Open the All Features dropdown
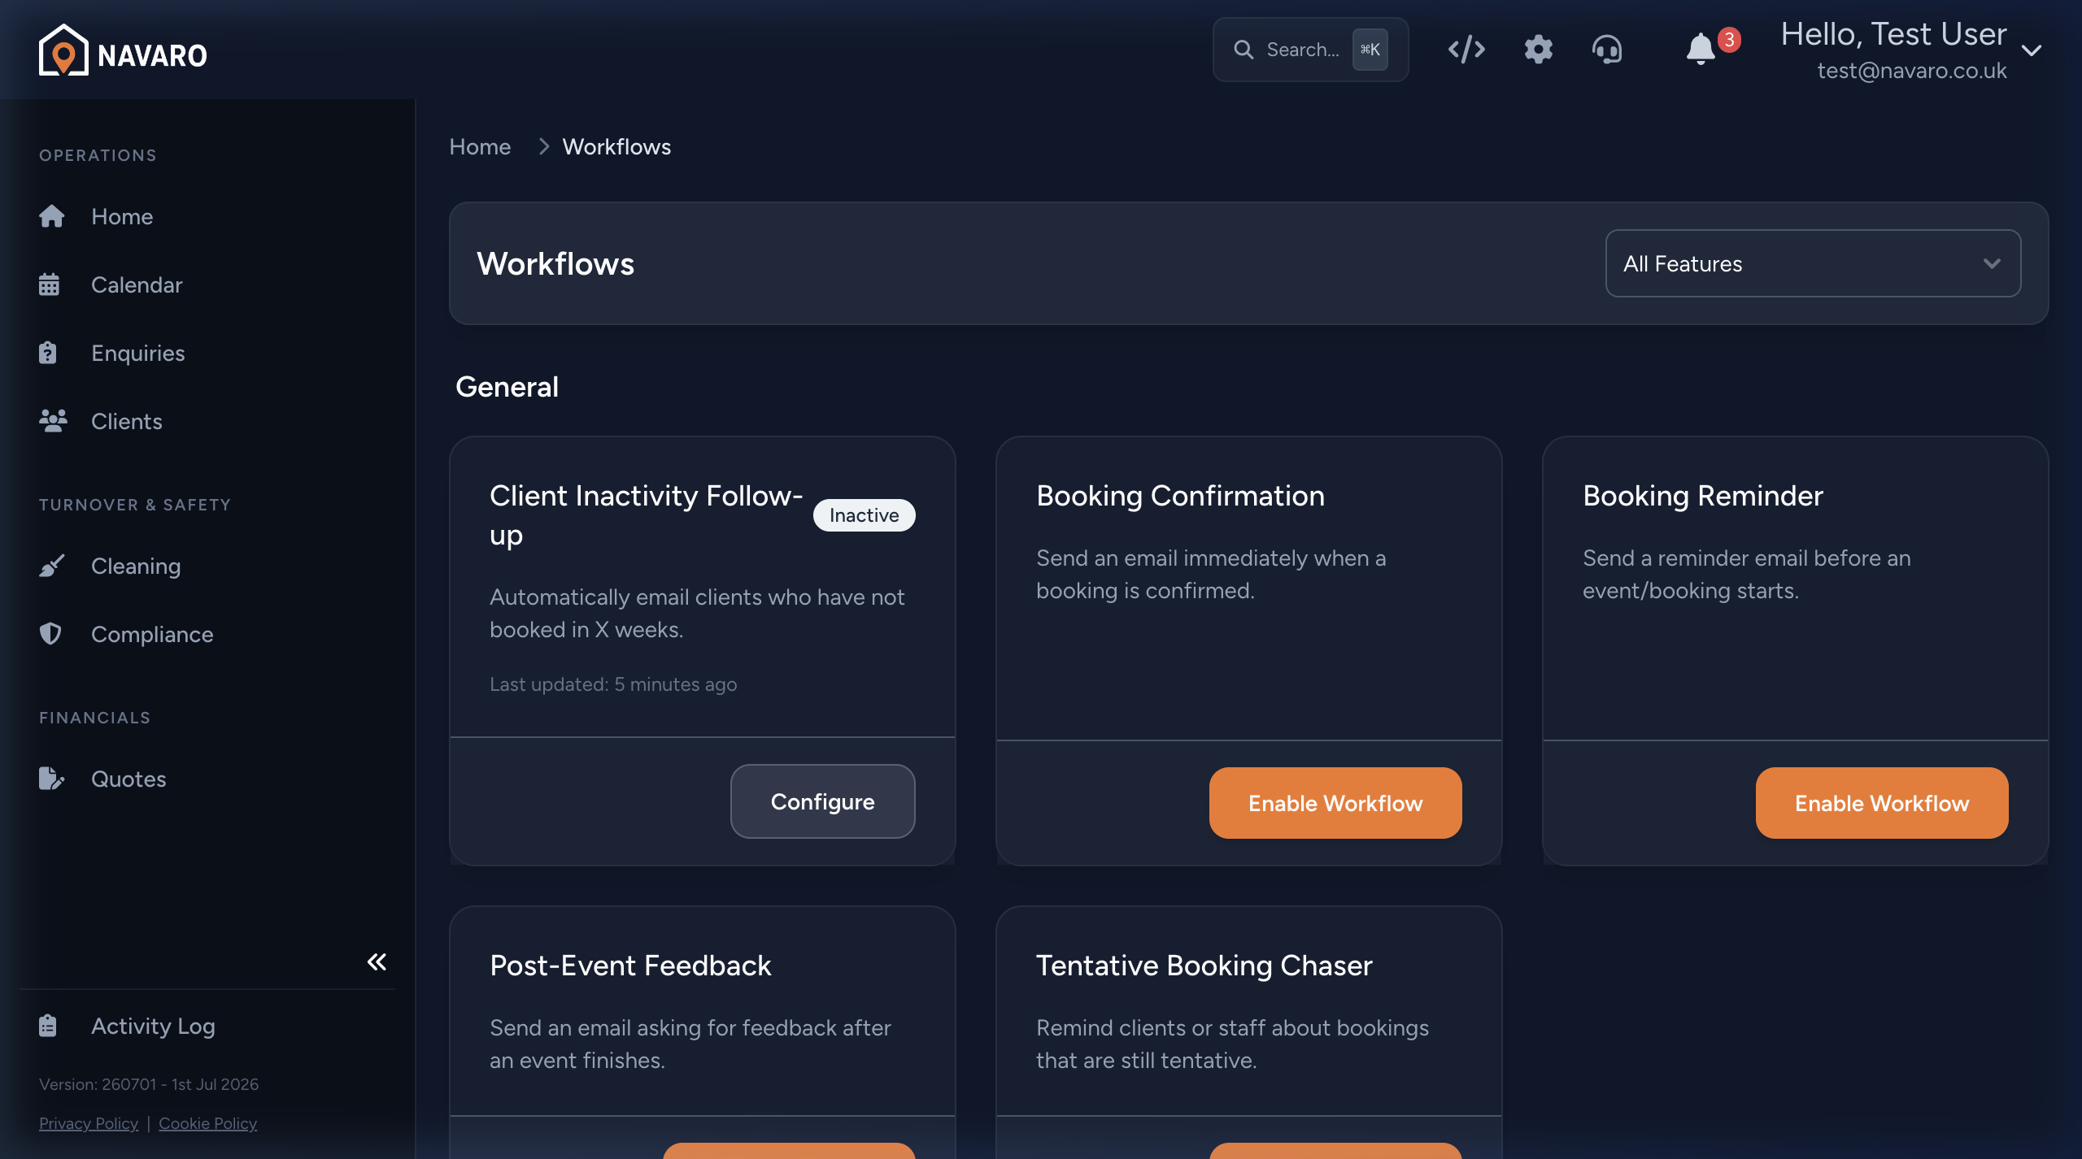The image size is (2082, 1159). tap(1813, 263)
